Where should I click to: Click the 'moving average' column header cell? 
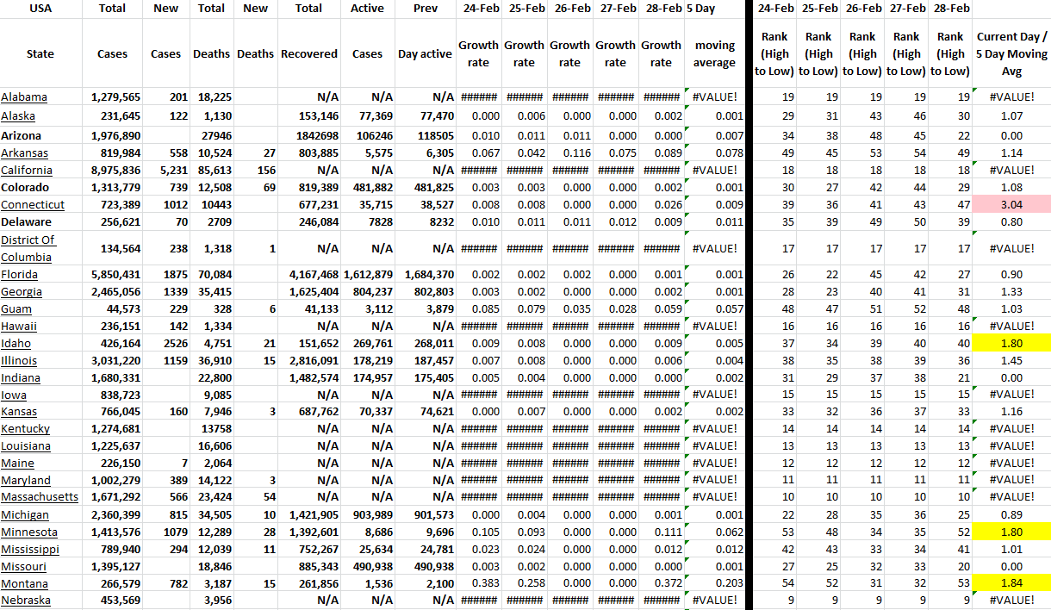coord(714,53)
